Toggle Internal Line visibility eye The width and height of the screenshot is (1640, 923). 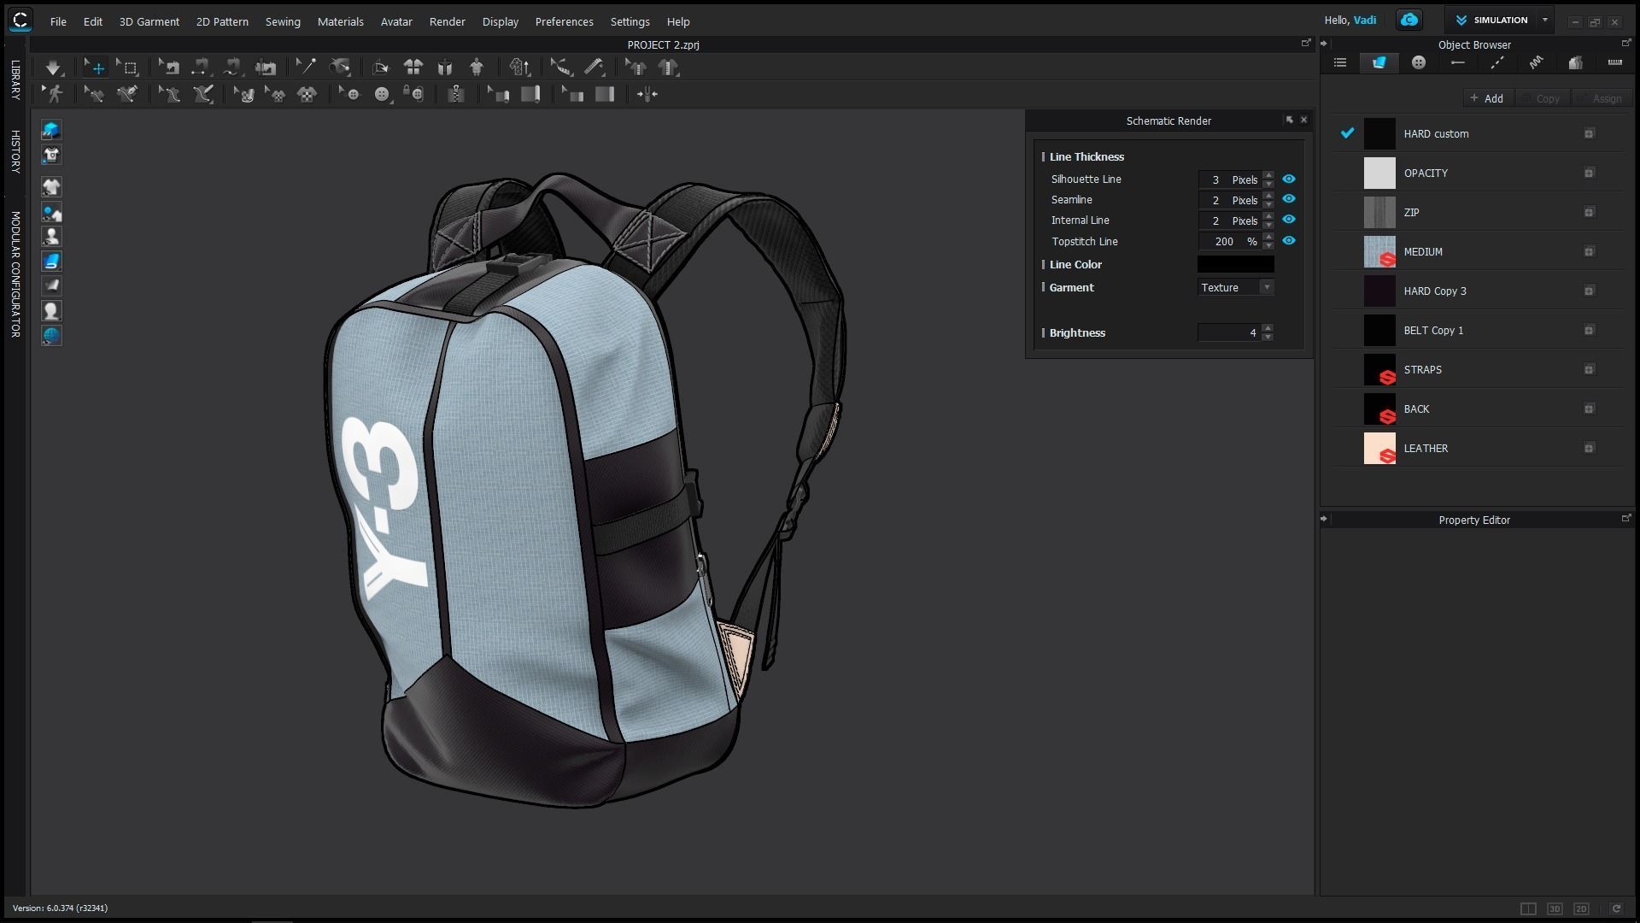click(x=1289, y=220)
